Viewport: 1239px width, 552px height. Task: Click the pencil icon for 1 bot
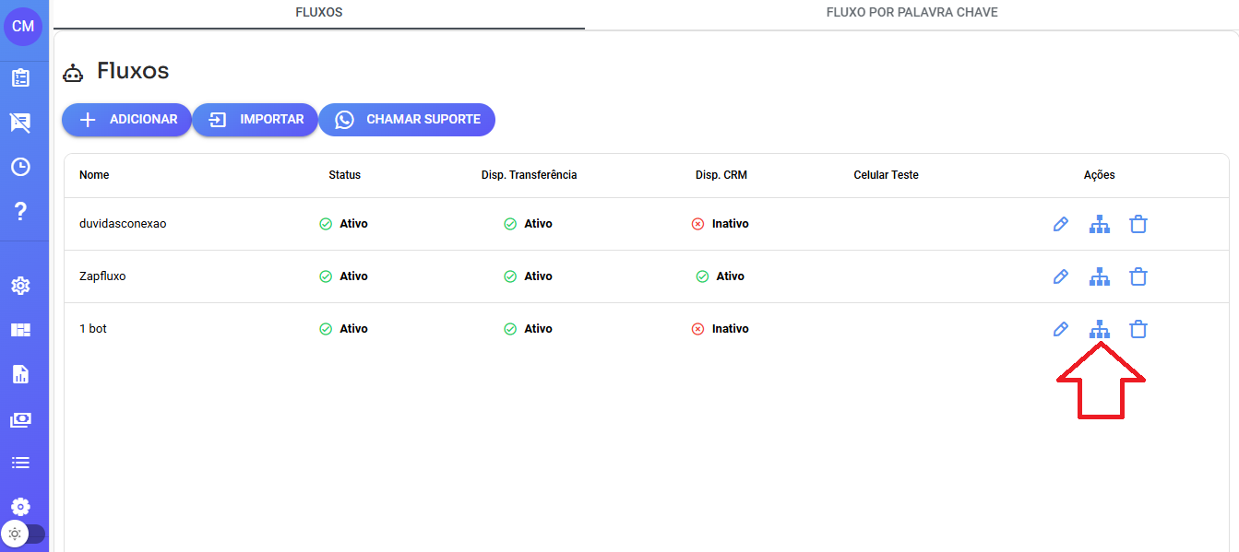[1060, 329]
